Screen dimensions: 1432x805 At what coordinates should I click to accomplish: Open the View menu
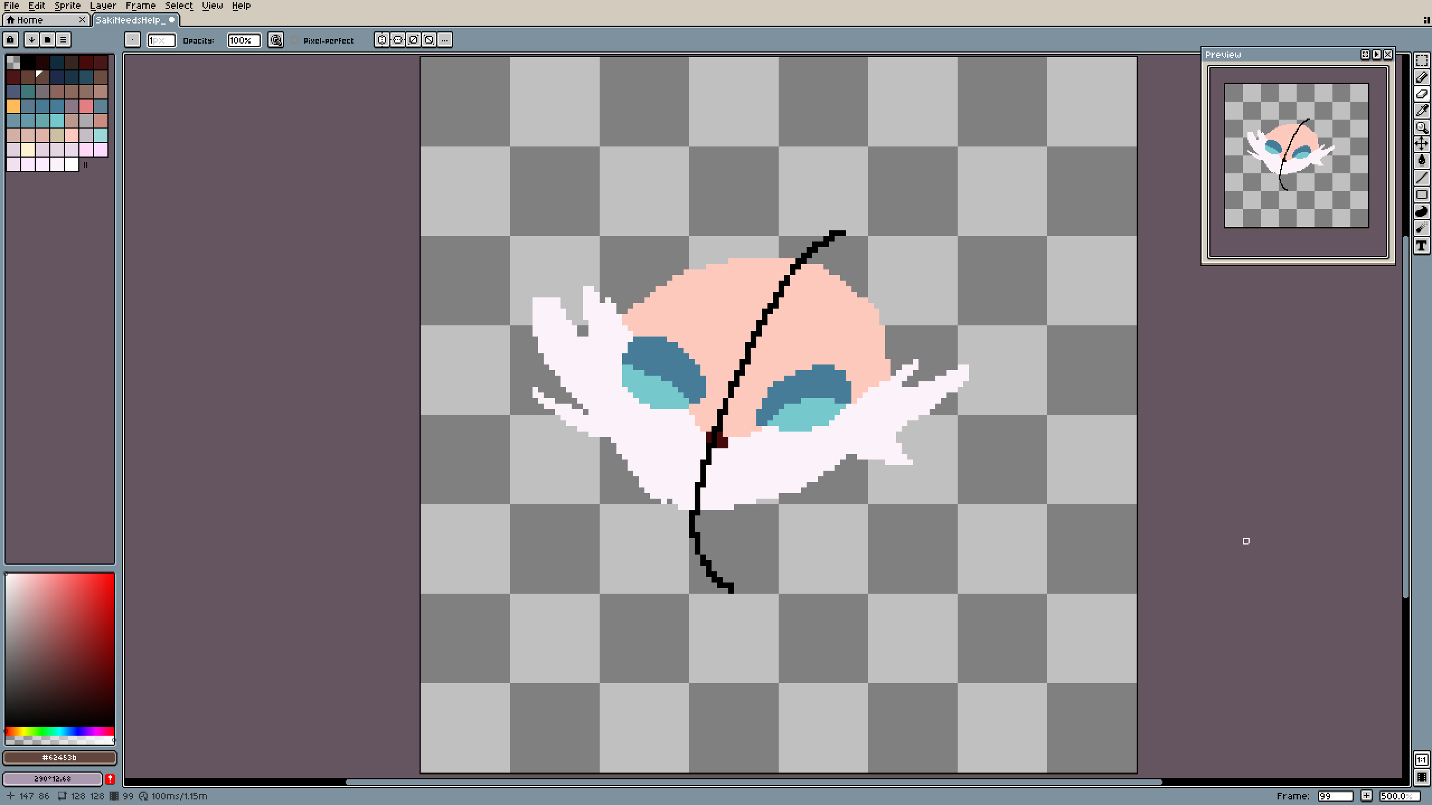pyautogui.click(x=213, y=6)
